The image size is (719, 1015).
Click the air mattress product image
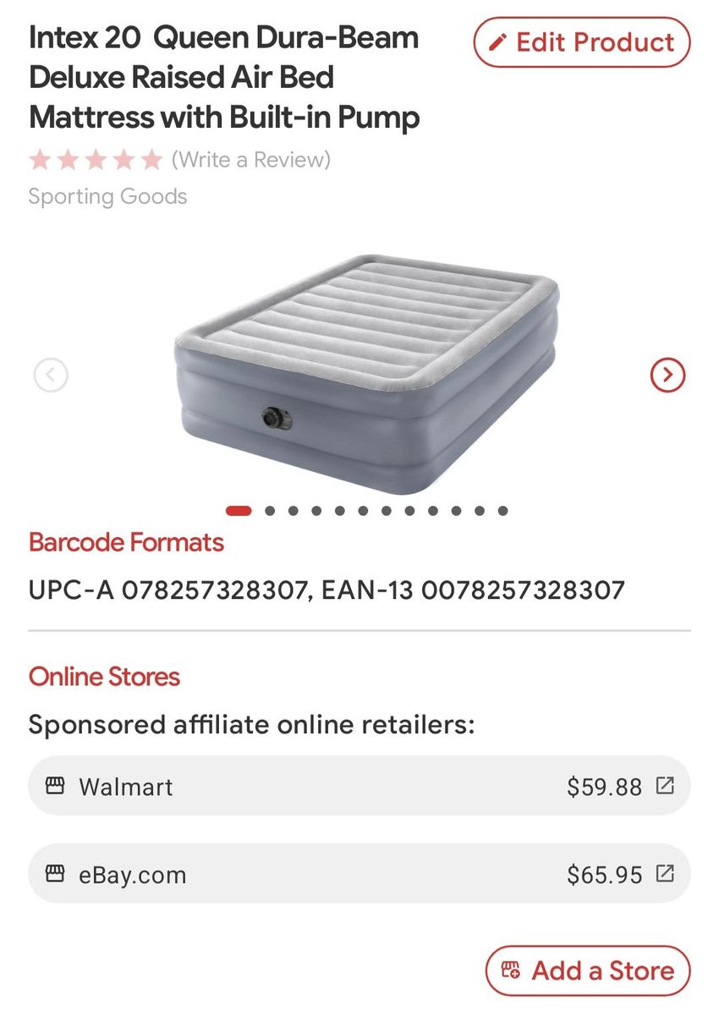(x=367, y=373)
